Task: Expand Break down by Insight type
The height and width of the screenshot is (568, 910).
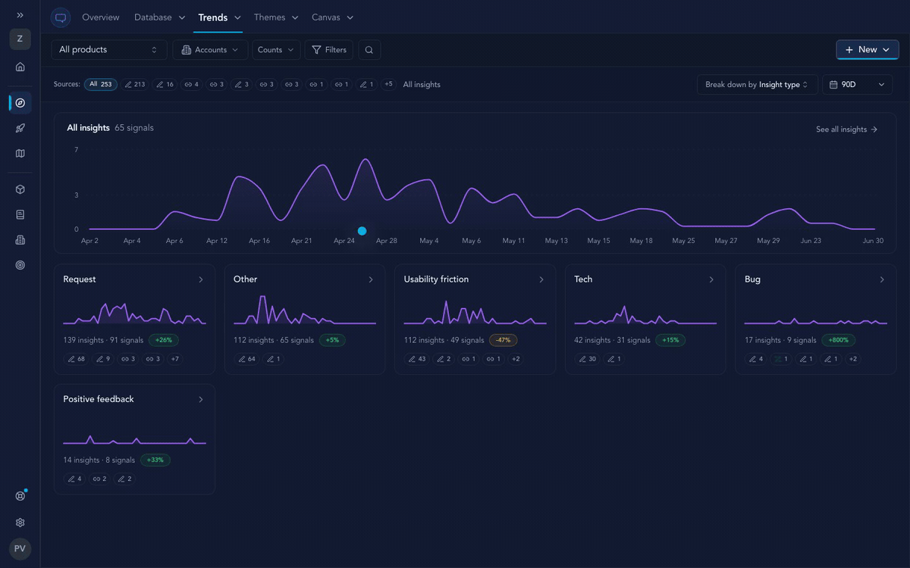Action: point(757,85)
